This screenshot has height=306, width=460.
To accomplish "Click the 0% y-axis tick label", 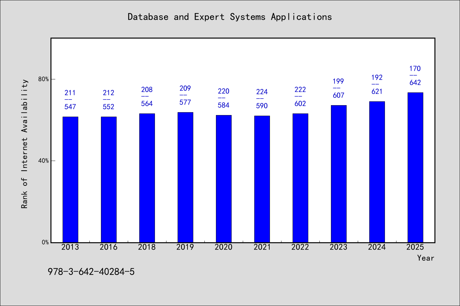I will 45,242.
